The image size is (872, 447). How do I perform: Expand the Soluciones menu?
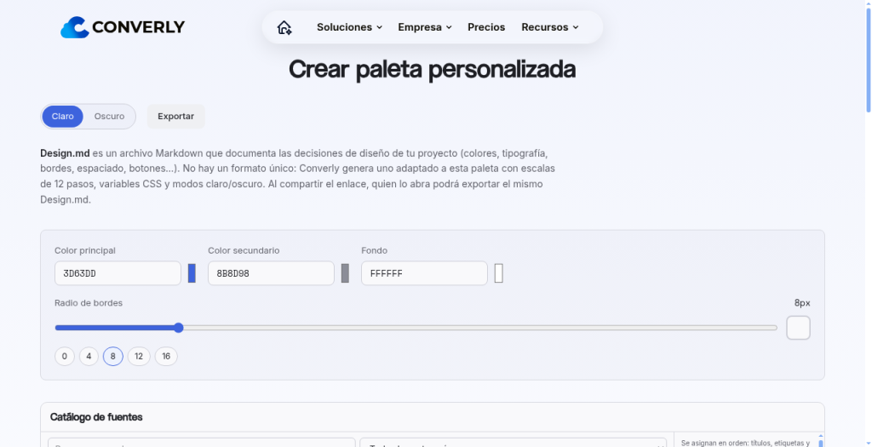[349, 27]
